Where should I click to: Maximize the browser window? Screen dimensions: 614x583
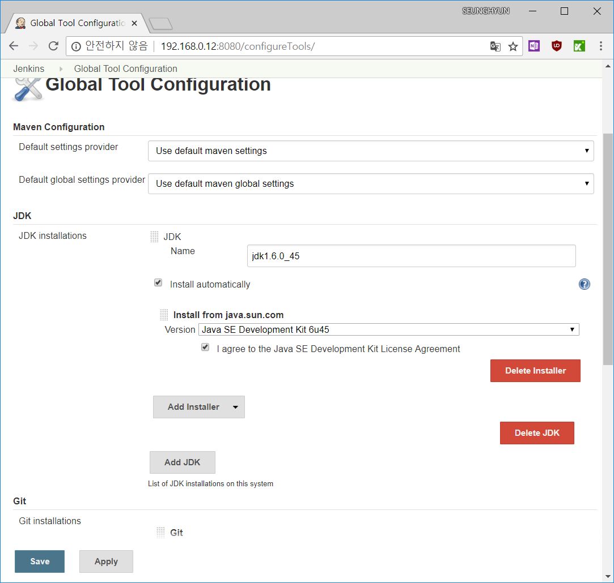[564, 11]
